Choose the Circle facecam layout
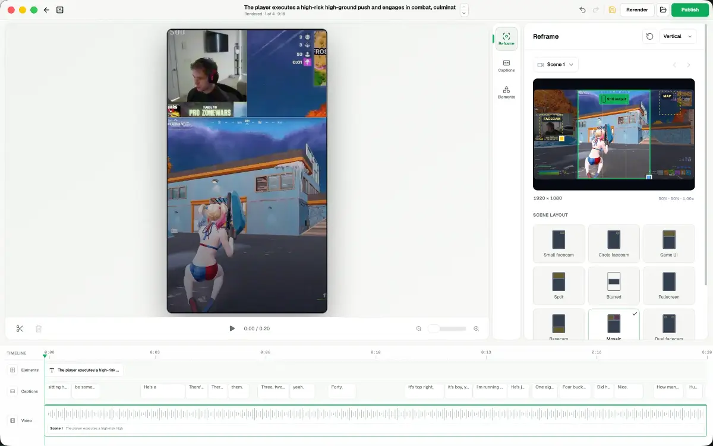The image size is (713, 446). tap(614, 243)
